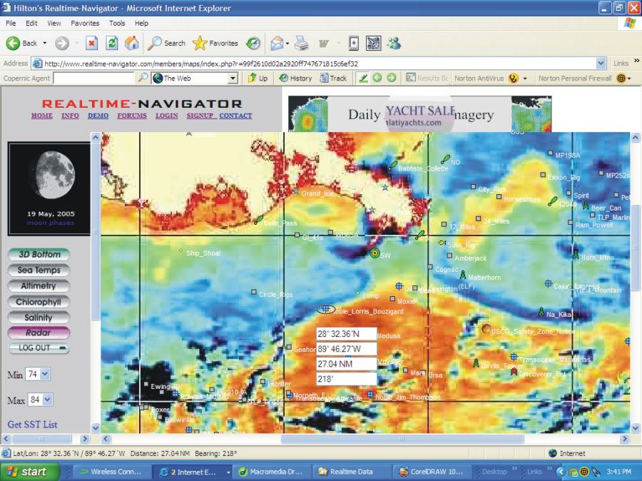Screen dimensions: 642x481
Task: Click the map horizontal scrollbar thumb
Action: [402, 439]
